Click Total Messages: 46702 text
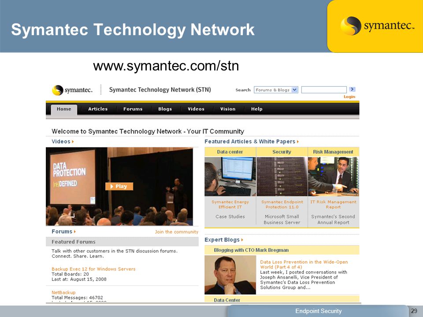 pyautogui.click(x=77, y=298)
